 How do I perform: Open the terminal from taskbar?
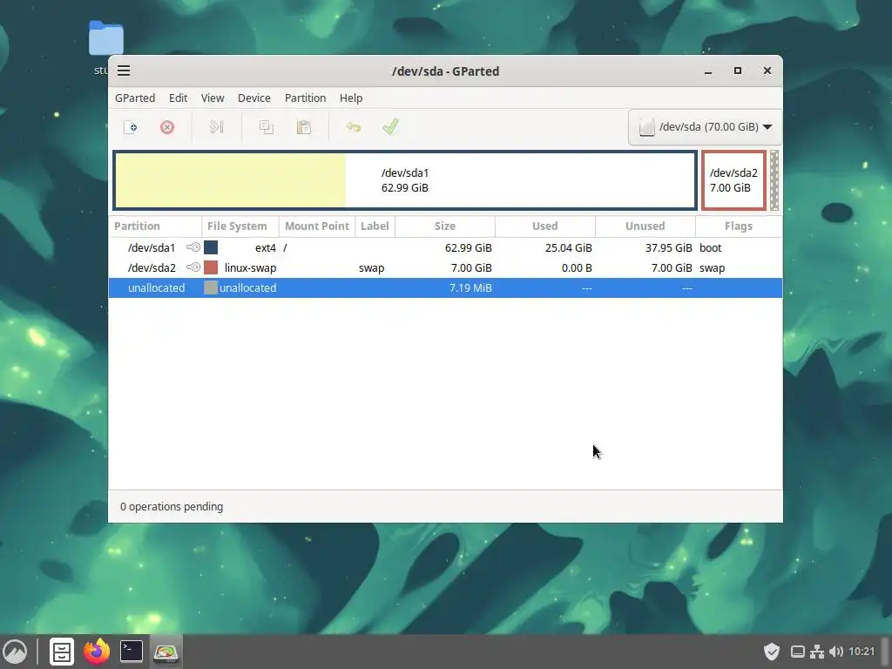(x=132, y=652)
